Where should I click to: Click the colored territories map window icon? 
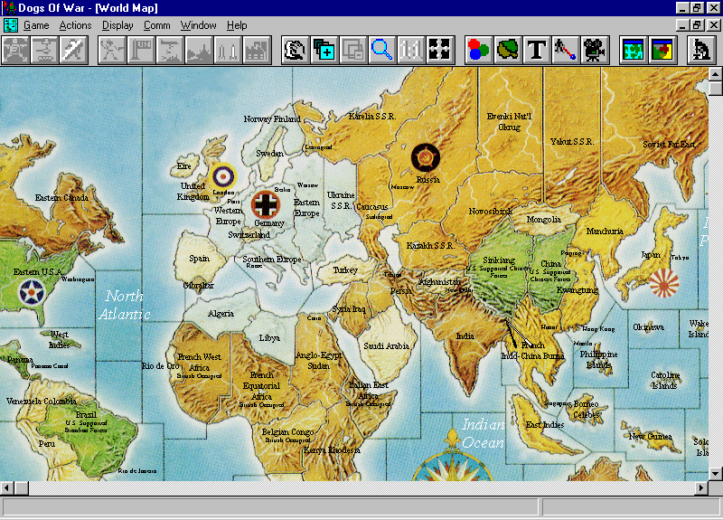tap(662, 50)
